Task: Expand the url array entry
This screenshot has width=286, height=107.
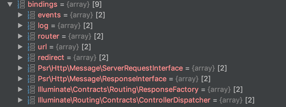Action: point(20,47)
